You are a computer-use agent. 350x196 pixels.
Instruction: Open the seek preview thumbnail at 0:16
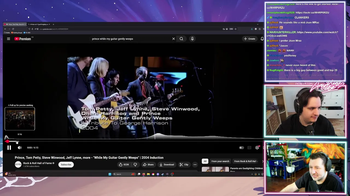(x=20, y=119)
